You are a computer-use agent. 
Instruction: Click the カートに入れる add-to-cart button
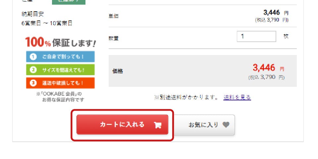click(122, 125)
